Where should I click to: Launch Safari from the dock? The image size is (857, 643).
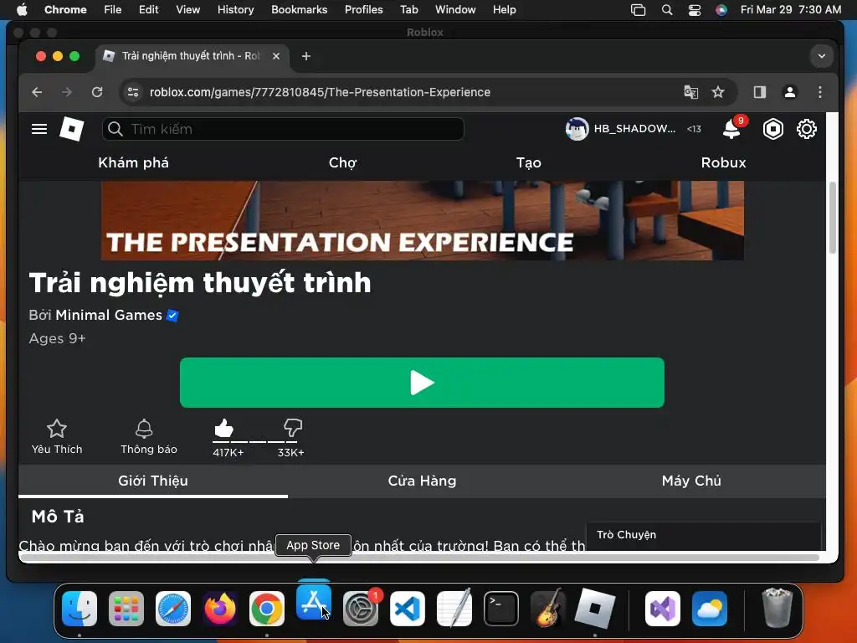point(173,609)
